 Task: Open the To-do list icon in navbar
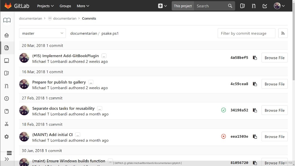[265, 6]
